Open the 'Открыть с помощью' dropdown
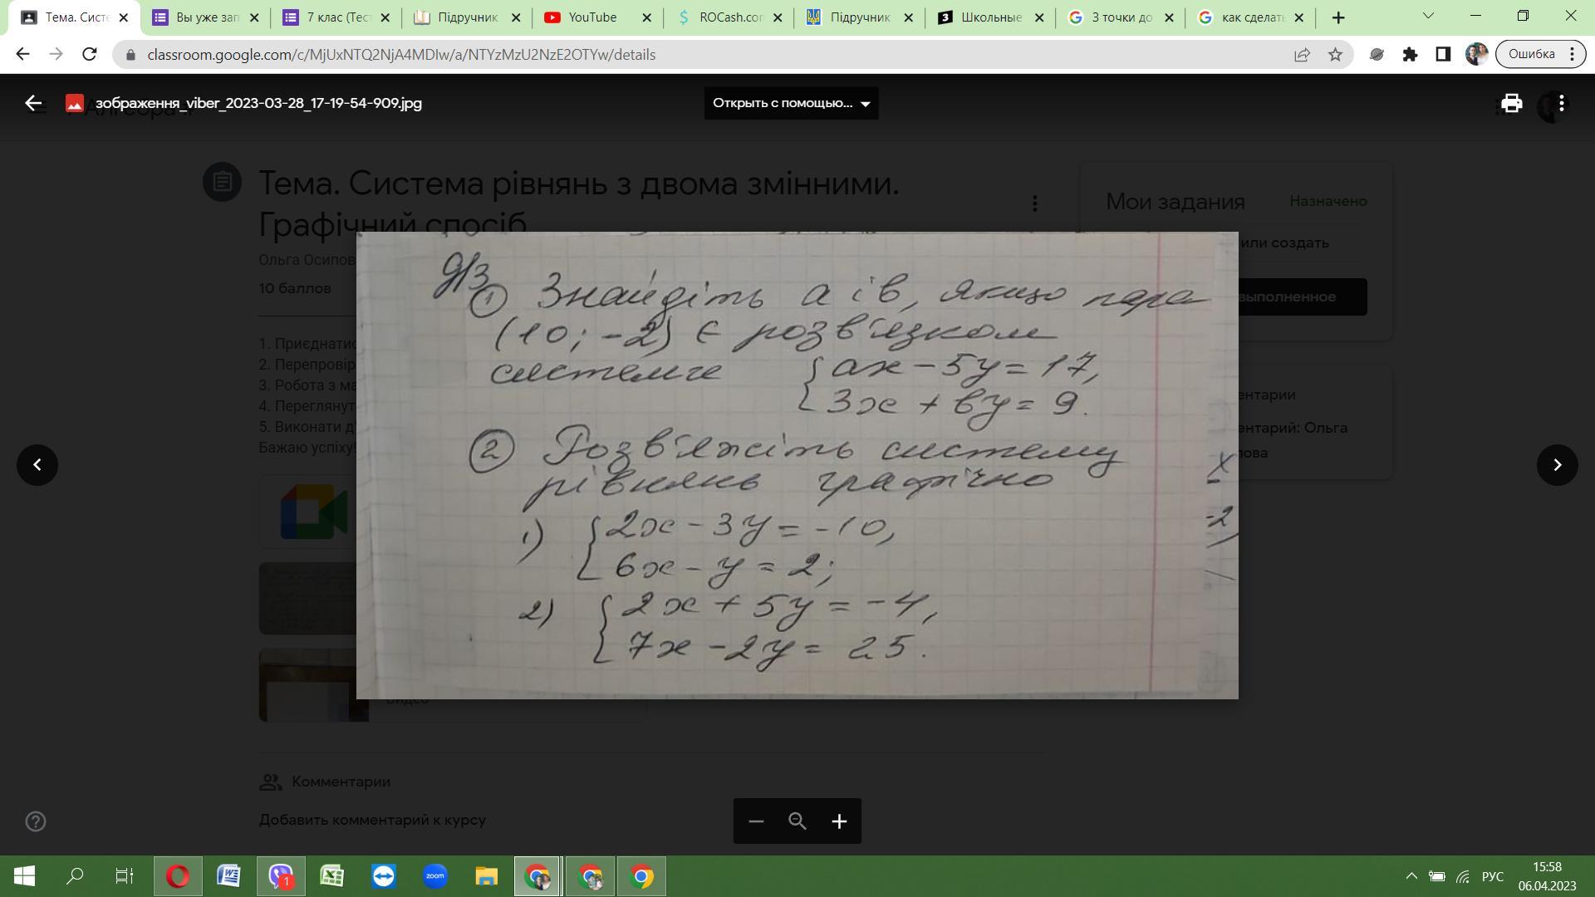The image size is (1595, 897). (x=791, y=103)
